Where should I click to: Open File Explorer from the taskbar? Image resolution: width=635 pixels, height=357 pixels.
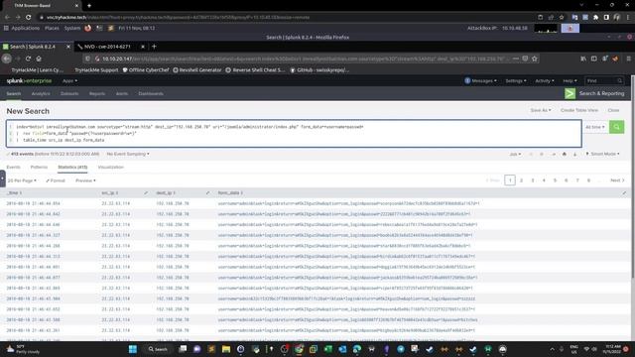[x=226, y=349]
